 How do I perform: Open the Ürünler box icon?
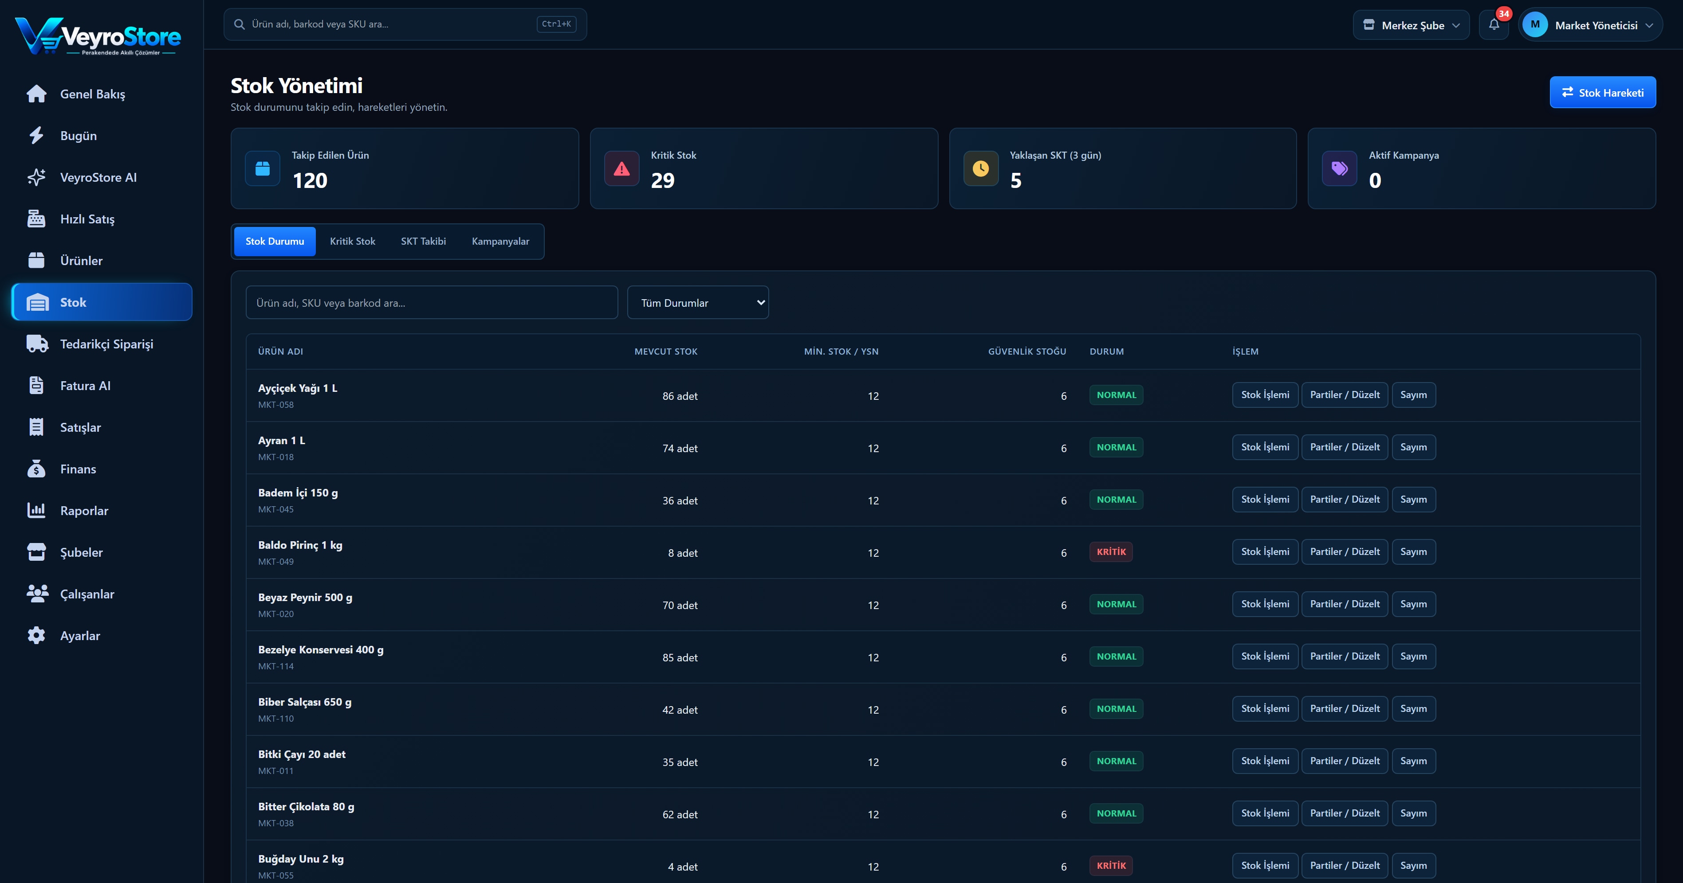pyautogui.click(x=36, y=260)
